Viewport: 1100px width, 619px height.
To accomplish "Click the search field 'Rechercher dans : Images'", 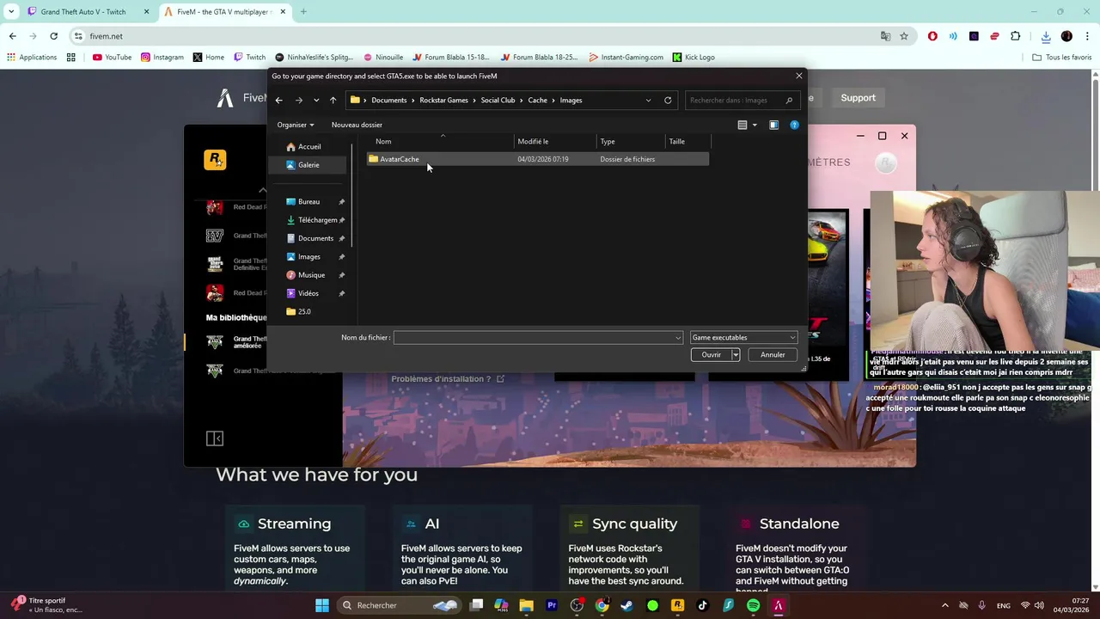I will (741, 101).
